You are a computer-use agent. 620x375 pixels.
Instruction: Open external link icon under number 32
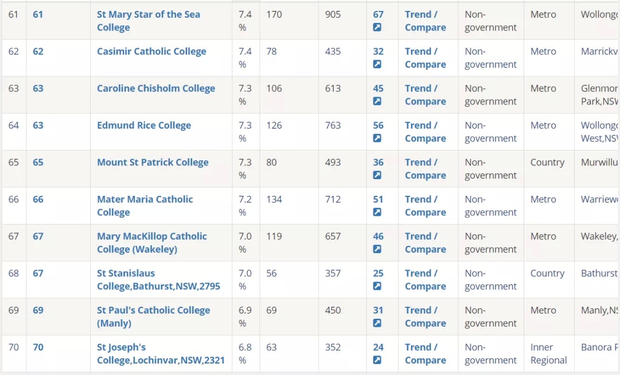(377, 64)
